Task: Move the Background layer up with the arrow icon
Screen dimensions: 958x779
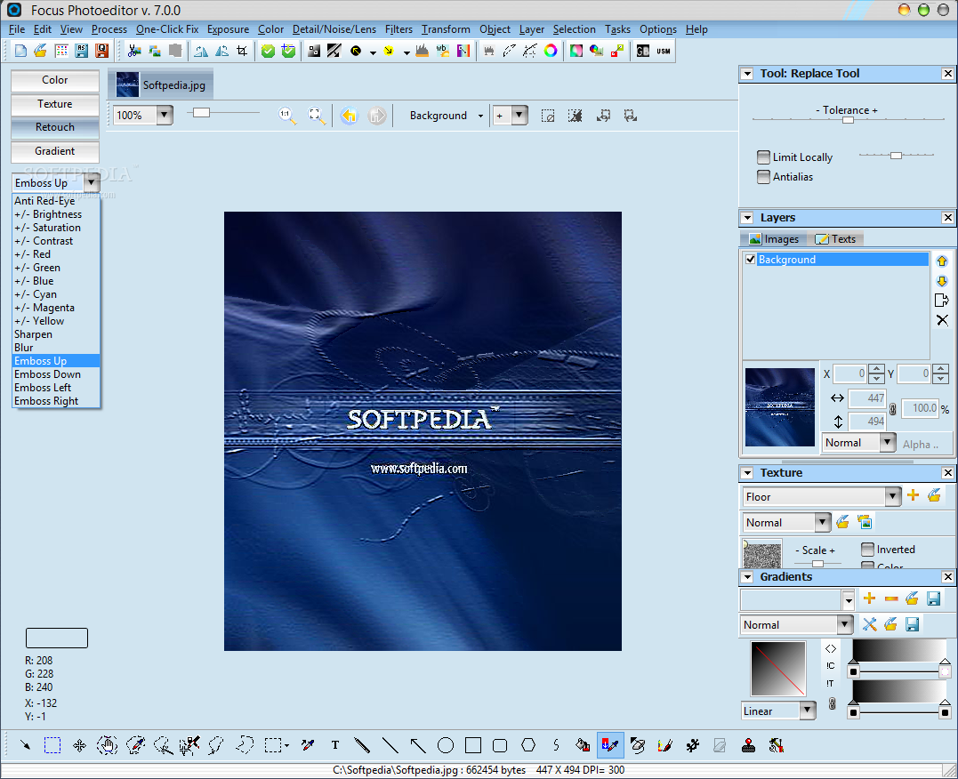Action: tap(942, 261)
